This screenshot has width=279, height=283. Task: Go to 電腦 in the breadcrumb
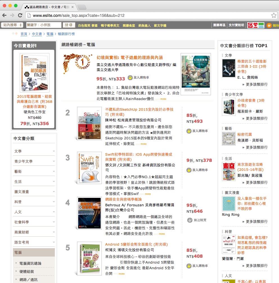coord(50,34)
